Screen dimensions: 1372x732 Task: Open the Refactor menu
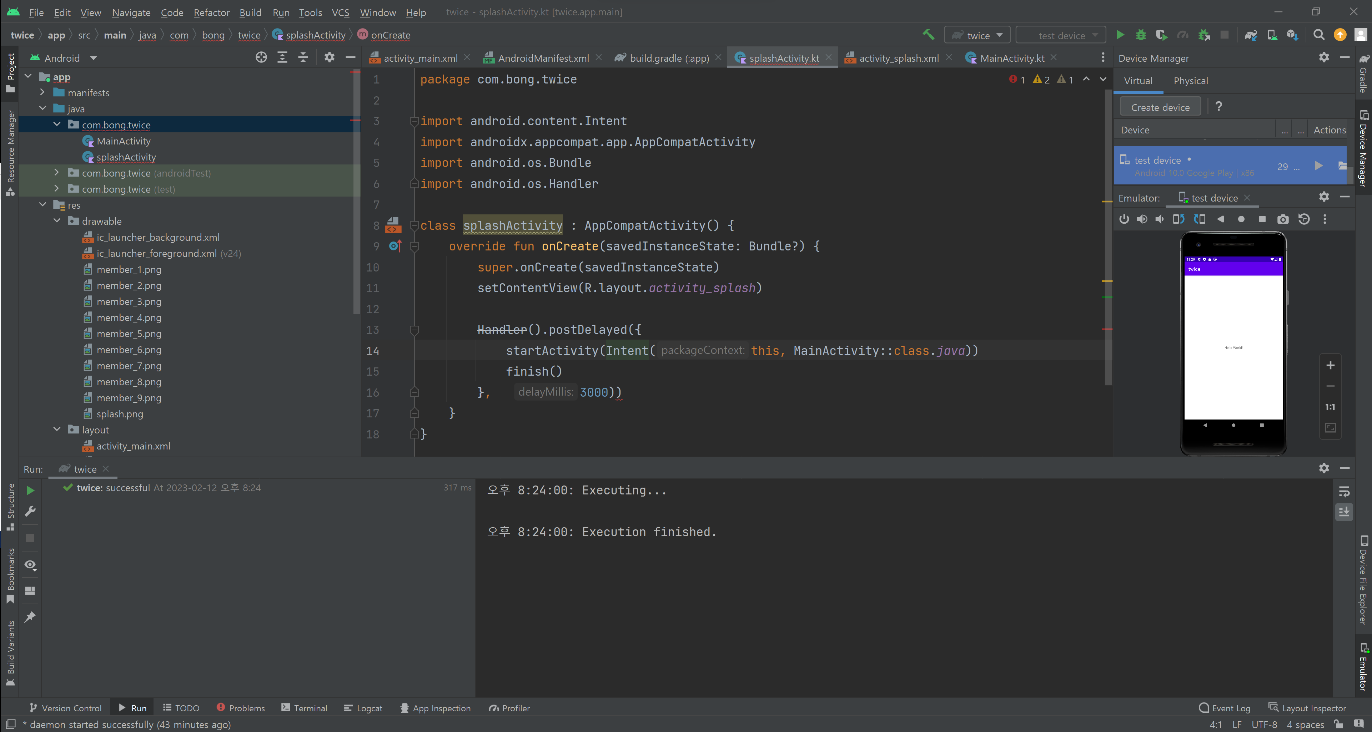point(211,12)
